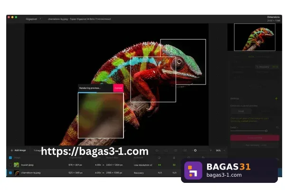Click the 4.00x scale in chameleon-lq.jpeg row
The image size is (285, 190).
tap(98, 173)
